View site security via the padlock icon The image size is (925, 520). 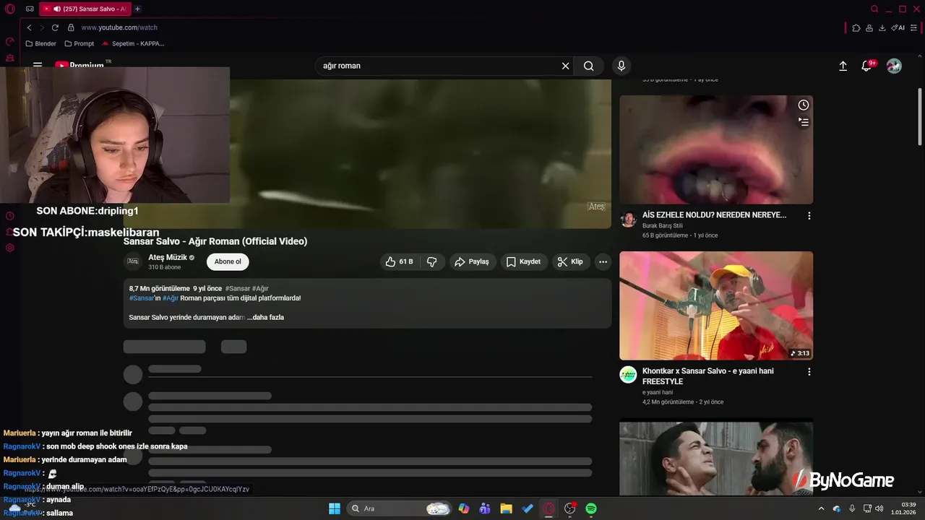(x=71, y=27)
